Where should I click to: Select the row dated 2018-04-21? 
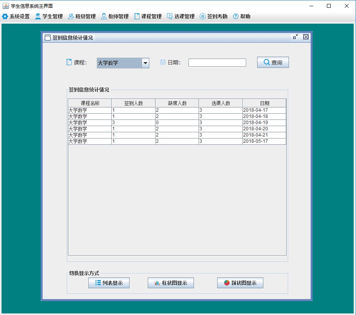177,135
